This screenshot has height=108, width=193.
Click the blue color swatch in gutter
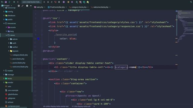tap(38, 39)
